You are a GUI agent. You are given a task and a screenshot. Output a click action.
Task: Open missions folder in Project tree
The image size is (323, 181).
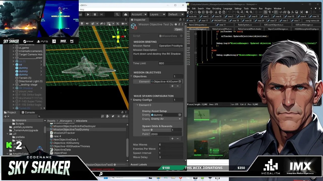point(21,120)
